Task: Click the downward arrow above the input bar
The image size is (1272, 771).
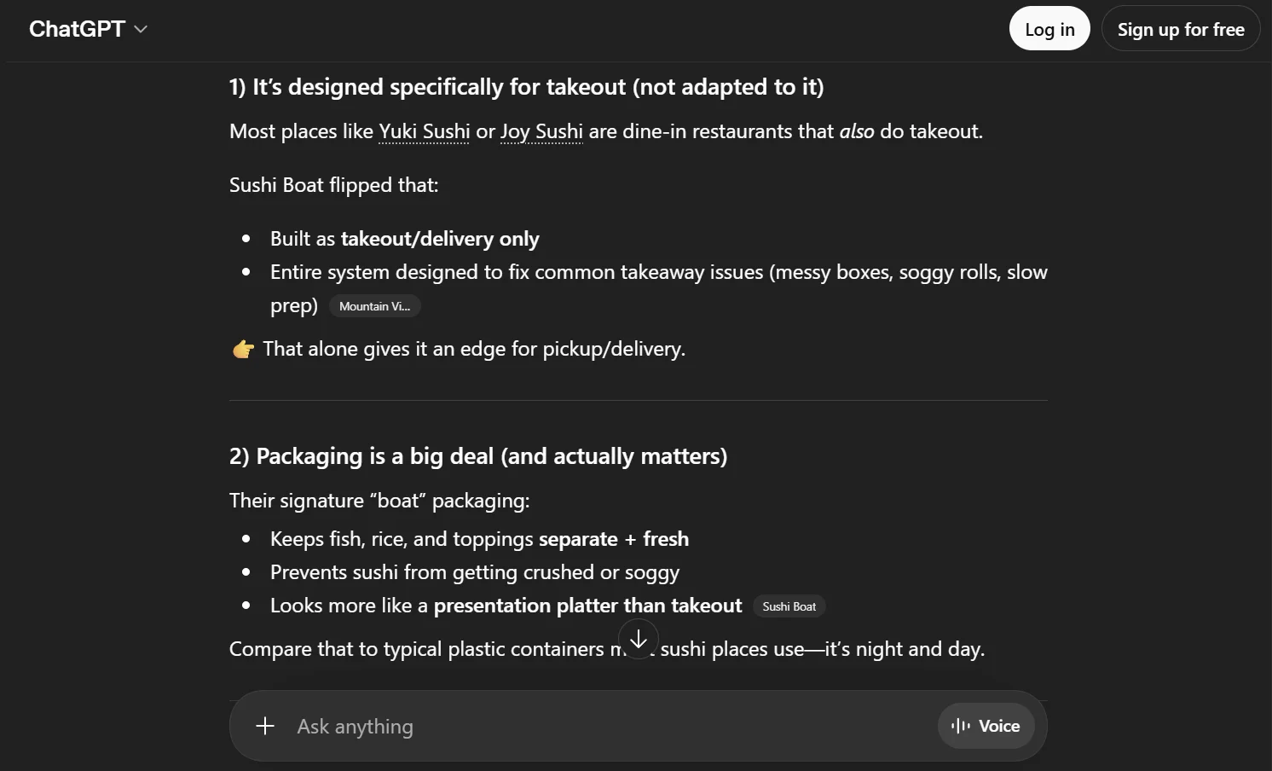Action: [x=638, y=639]
